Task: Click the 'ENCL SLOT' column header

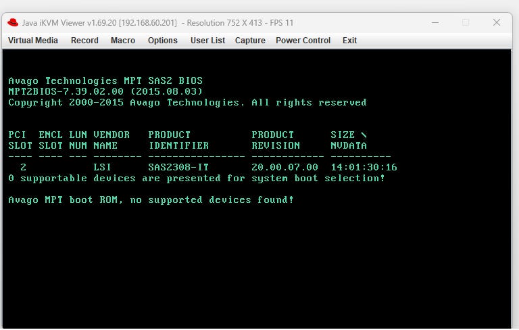Action: (51, 140)
